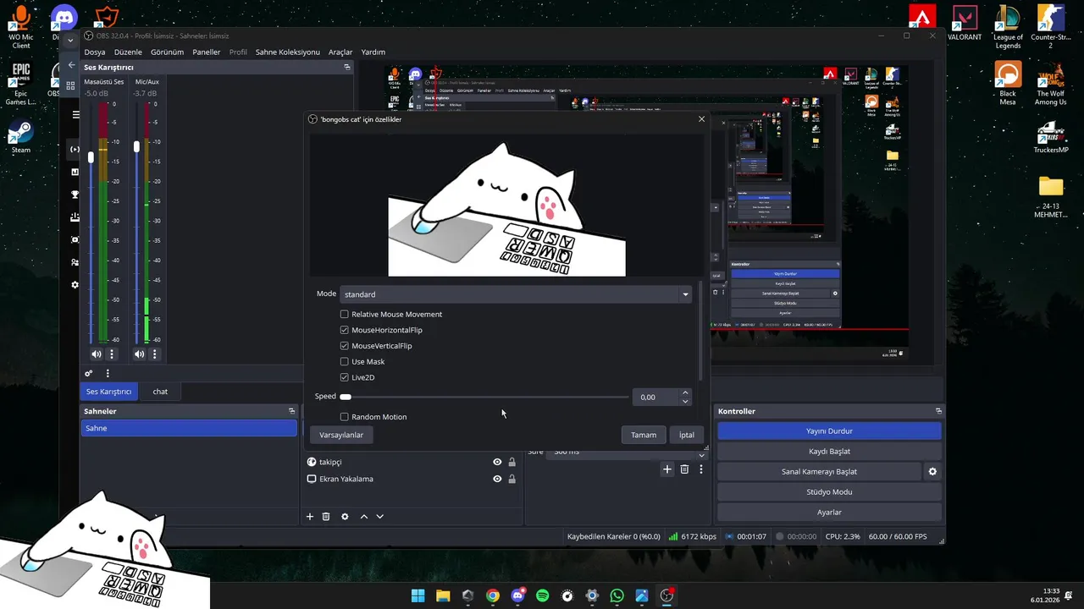
Task: Open Araçlar menu
Action: pyautogui.click(x=340, y=52)
